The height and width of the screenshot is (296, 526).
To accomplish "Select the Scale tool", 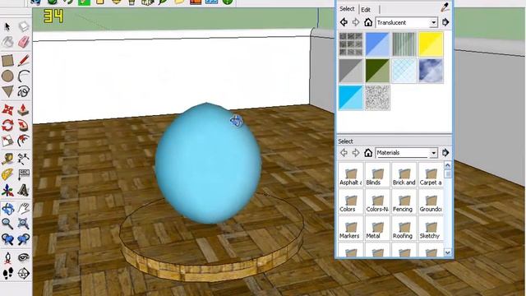I will (7, 141).
